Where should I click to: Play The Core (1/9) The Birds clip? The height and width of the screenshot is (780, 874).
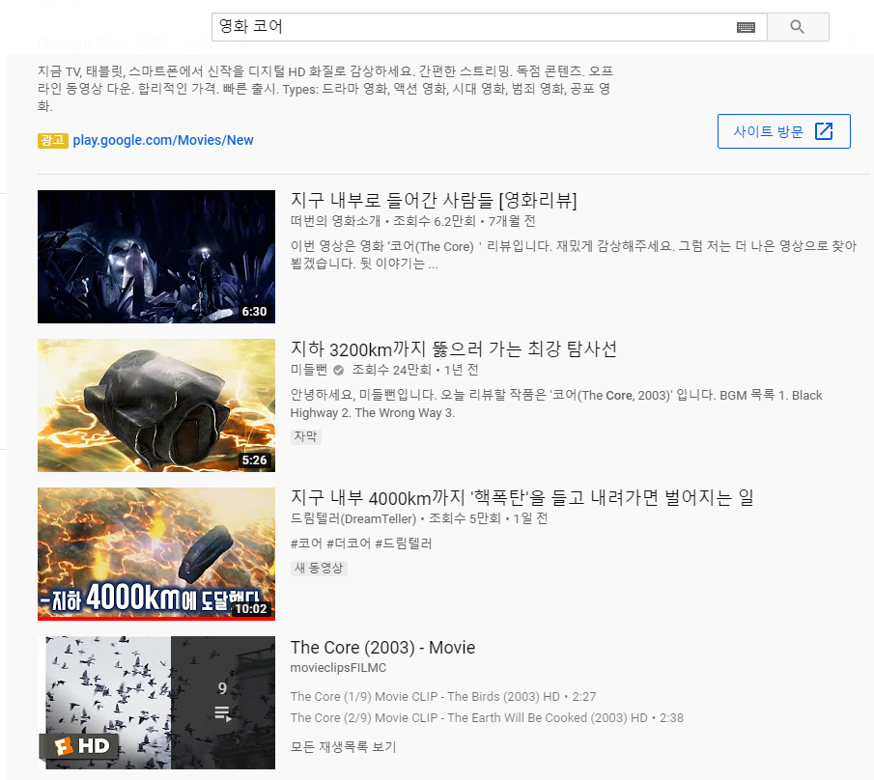coord(443,697)
